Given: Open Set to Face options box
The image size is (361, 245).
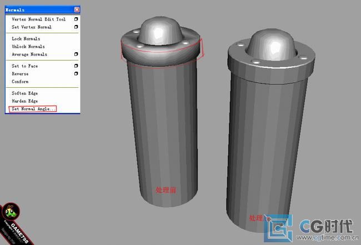Looking at the screenshot, I should 76,66.
